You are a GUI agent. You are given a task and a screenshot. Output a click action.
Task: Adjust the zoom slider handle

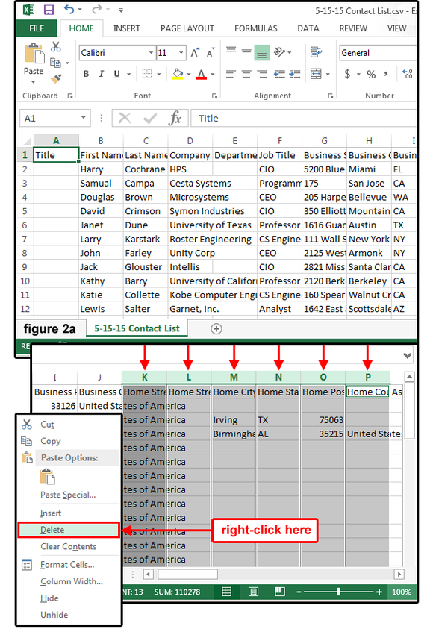(x=339, y=592)
